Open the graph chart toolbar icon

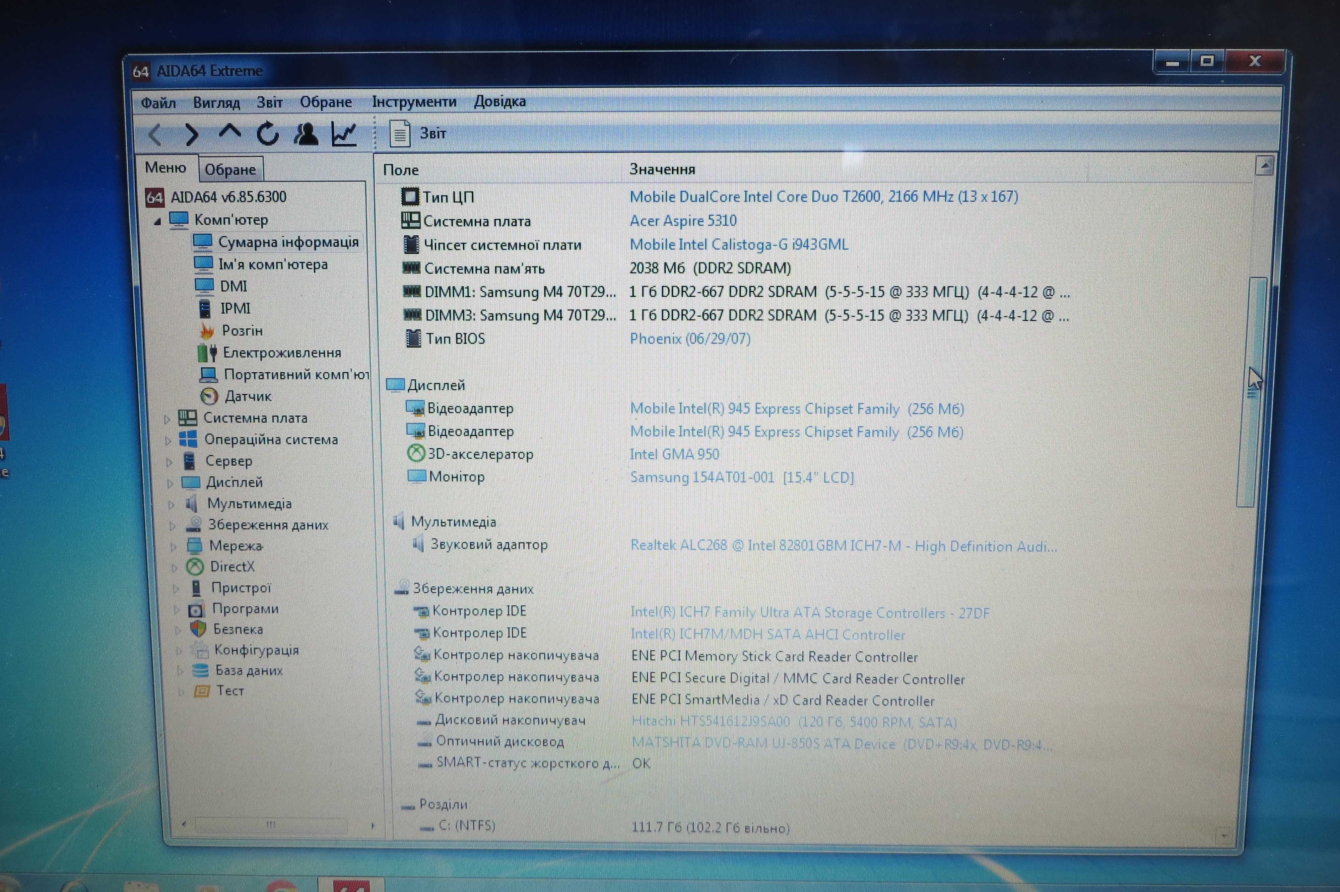point(344,134)
